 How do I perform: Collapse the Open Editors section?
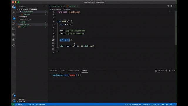point(23,9)
